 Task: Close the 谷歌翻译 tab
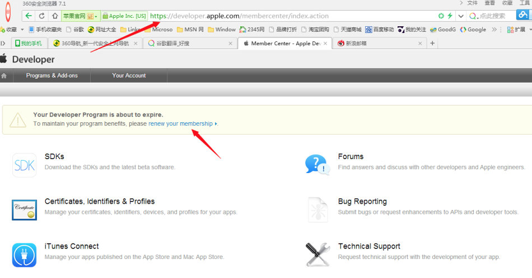(x=230, y=44)
